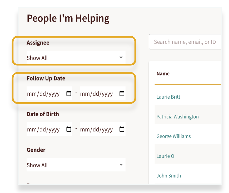Click the Follow Up Date filter label
Screen dimensions: 229x193
click(46, 78)
